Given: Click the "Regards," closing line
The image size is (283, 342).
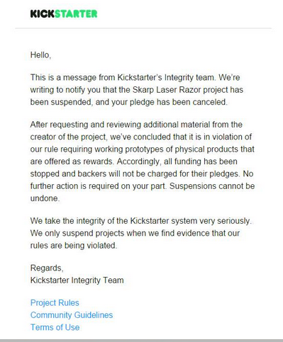Looking at the screenshot, I should 47,268.
